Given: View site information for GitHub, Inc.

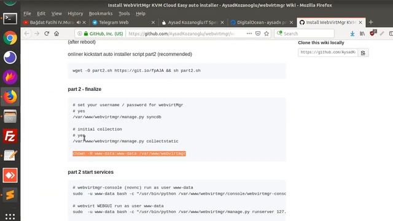Looking at the screenshot, I should (x=79, y=34).
